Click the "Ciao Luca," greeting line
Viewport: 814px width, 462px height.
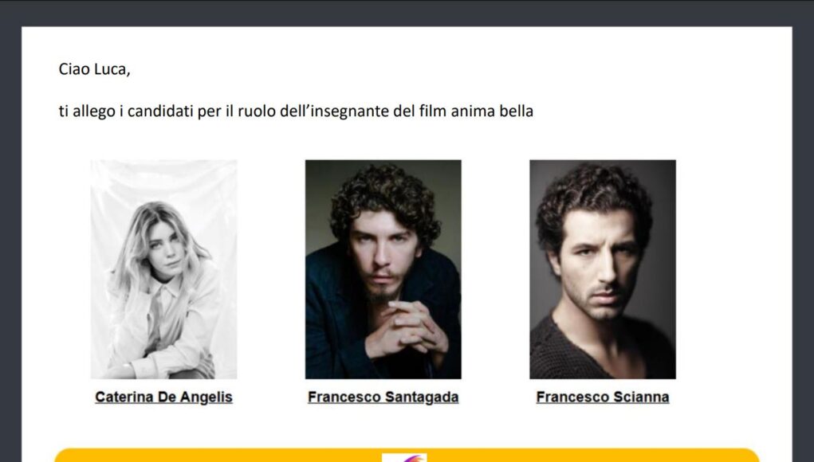click(94, 69)
